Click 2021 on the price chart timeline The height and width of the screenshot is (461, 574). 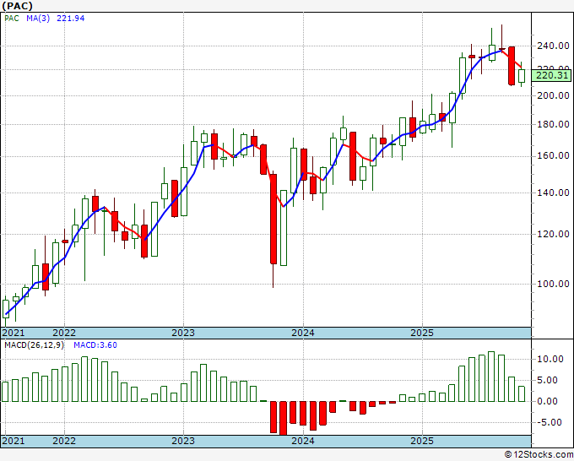(14, 333)
